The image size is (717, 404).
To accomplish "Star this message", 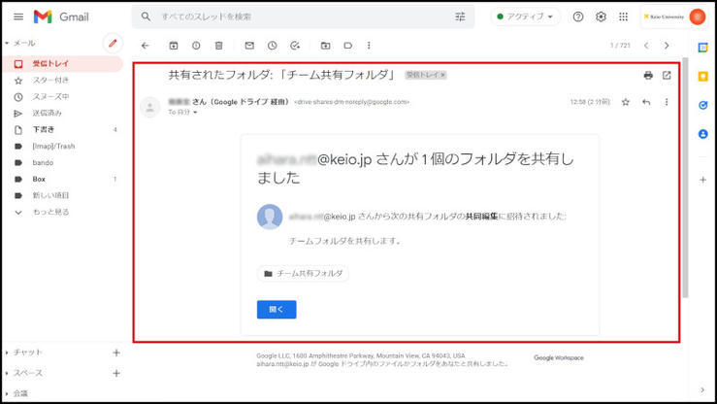I will coord(626,102).
